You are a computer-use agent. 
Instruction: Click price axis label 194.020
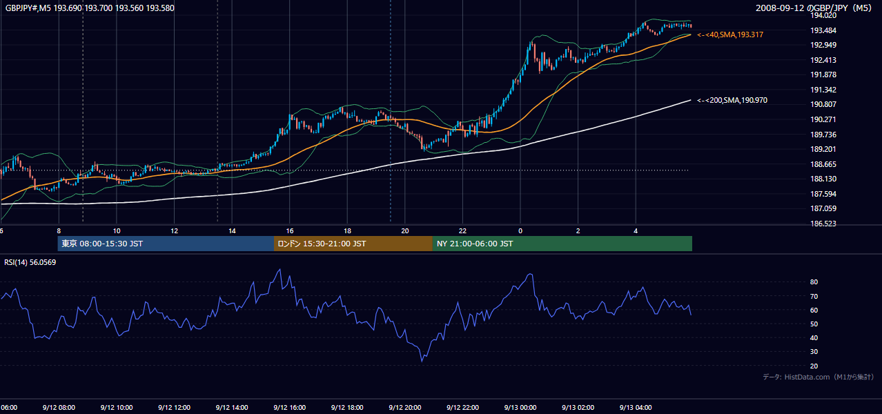pos(823,16)
